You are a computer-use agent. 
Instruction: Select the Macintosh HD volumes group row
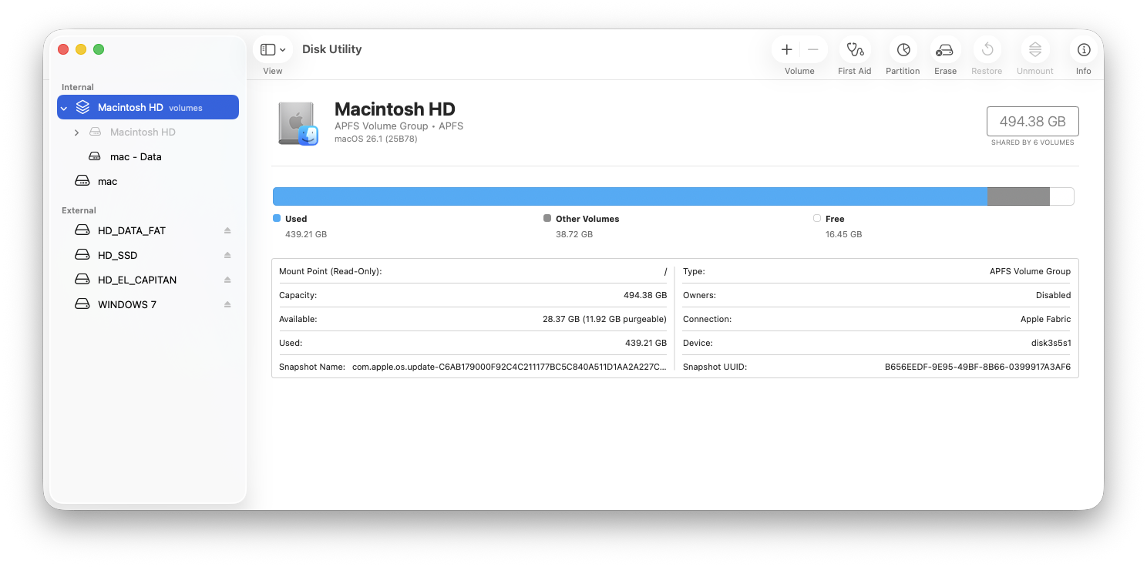click(x=148, y=107)
